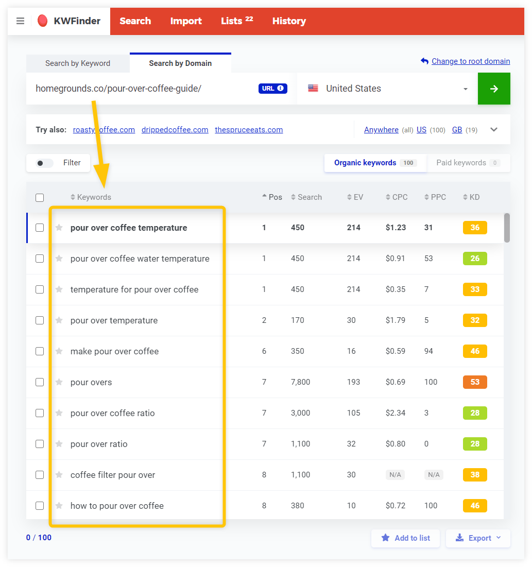Click the Add to list button
The width and height of the screenshot is (532, 567).
(x=405, y=538)
